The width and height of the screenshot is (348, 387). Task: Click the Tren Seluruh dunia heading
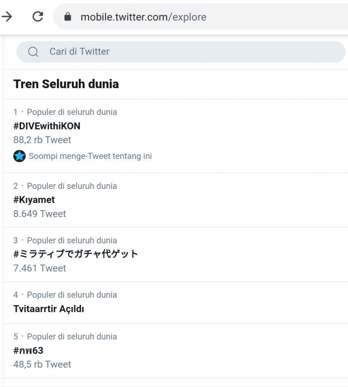click(66, 84)
